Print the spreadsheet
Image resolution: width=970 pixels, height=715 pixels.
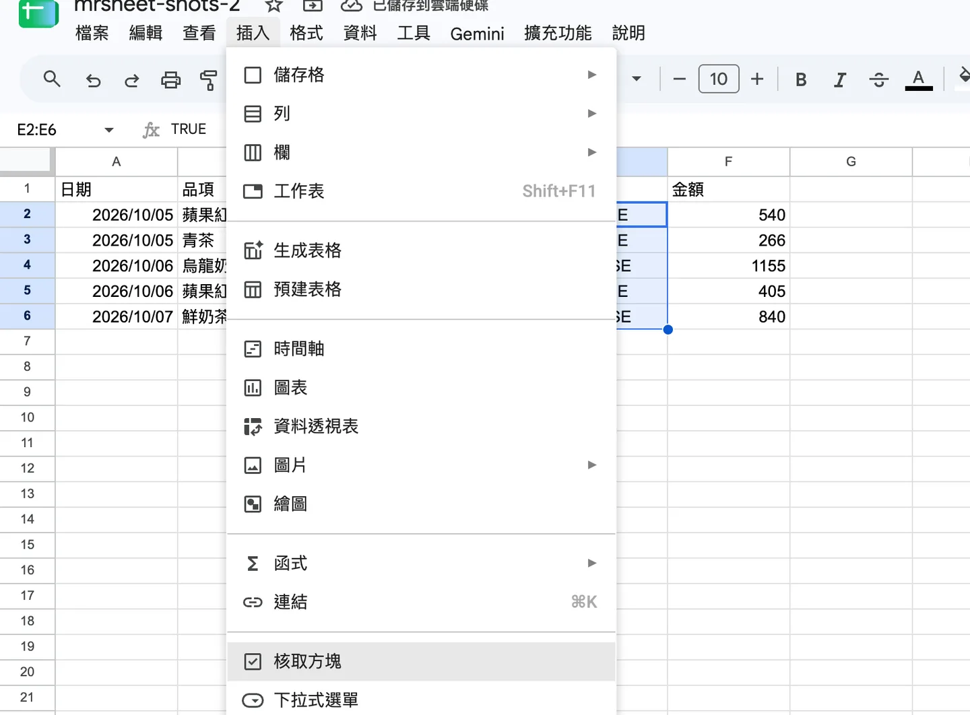(x=171, y=81)
